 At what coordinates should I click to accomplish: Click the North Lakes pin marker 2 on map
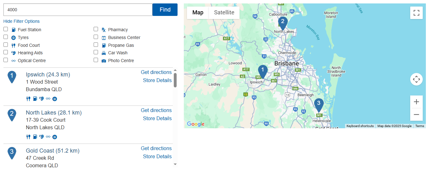coord(283,23)
